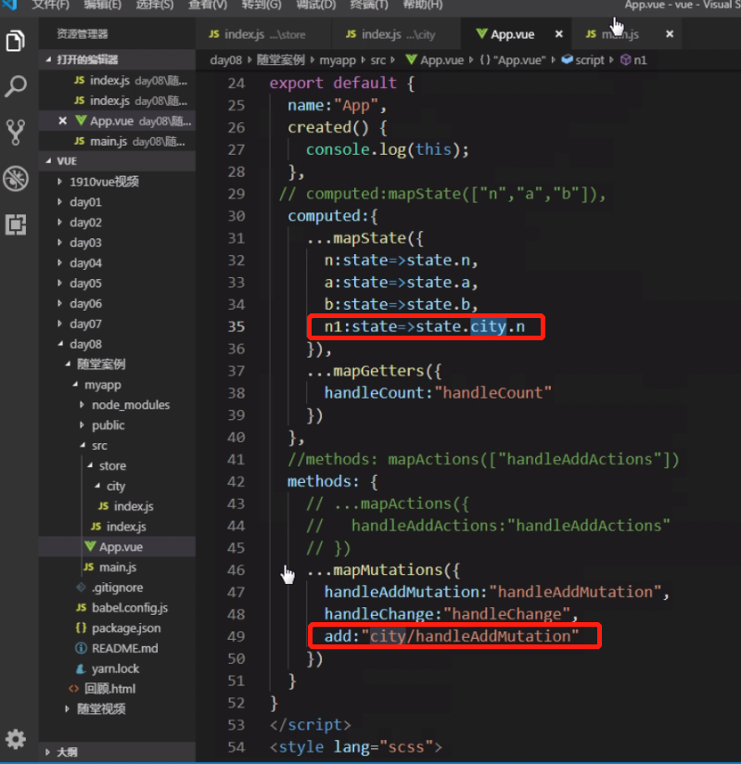The height and width of the screenshot is (764, 741).
Task: Close the main.js editor tab
Action: 670,34
